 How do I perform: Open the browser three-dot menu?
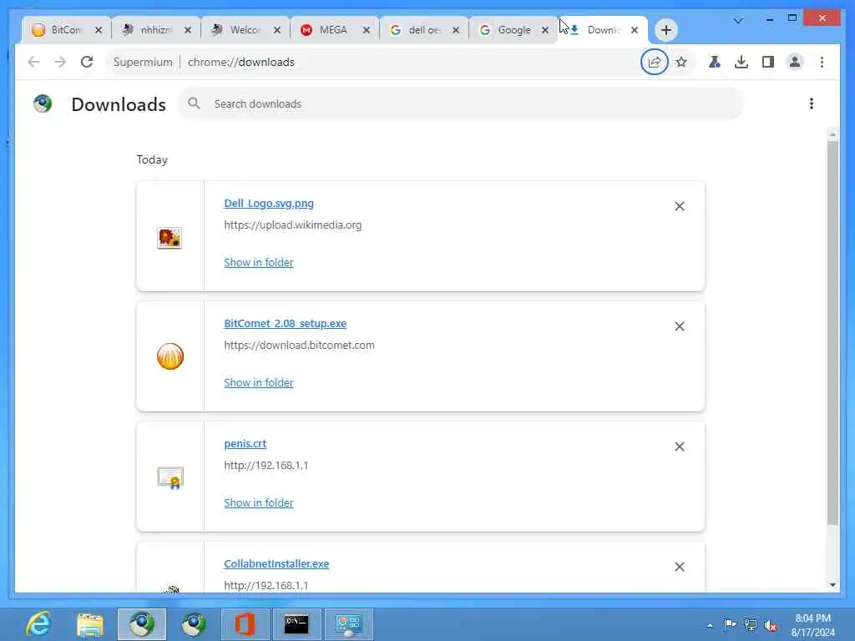click(x=822, y=62)
